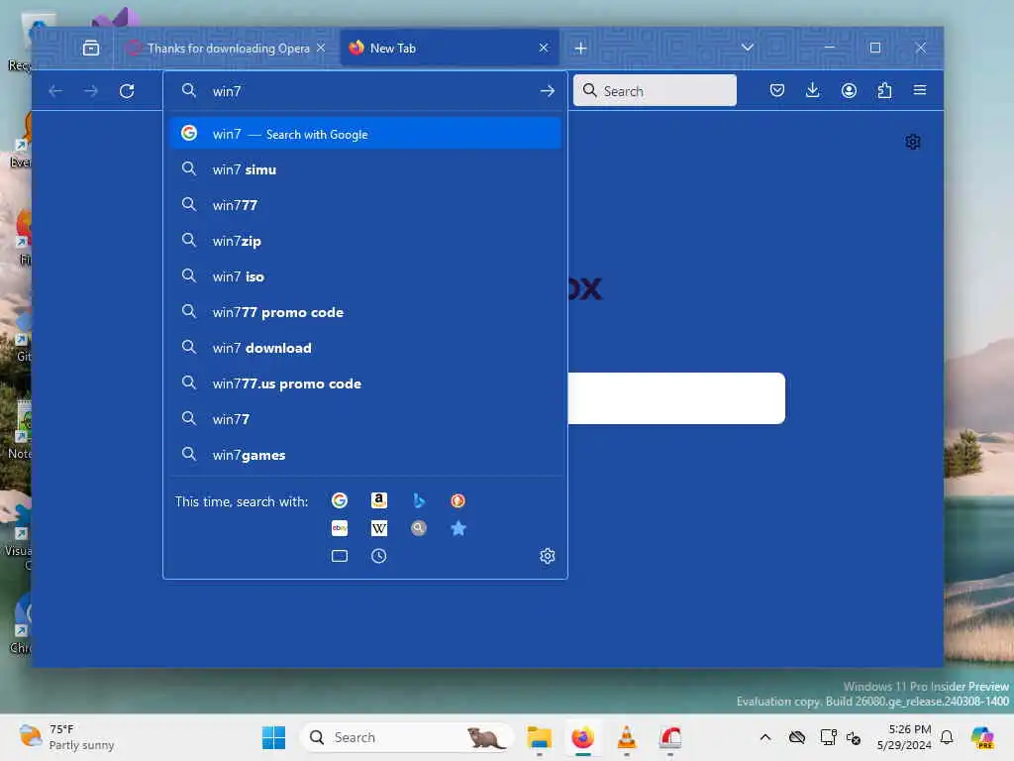Open the weather widget showing 75°F

66,737
